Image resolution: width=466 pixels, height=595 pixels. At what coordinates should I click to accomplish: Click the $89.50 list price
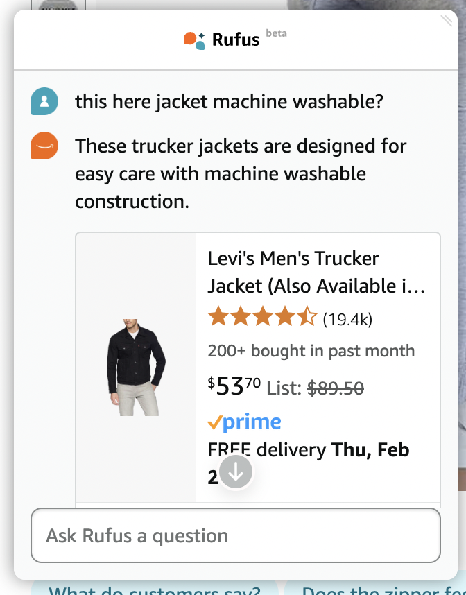(x=336, y=388)
